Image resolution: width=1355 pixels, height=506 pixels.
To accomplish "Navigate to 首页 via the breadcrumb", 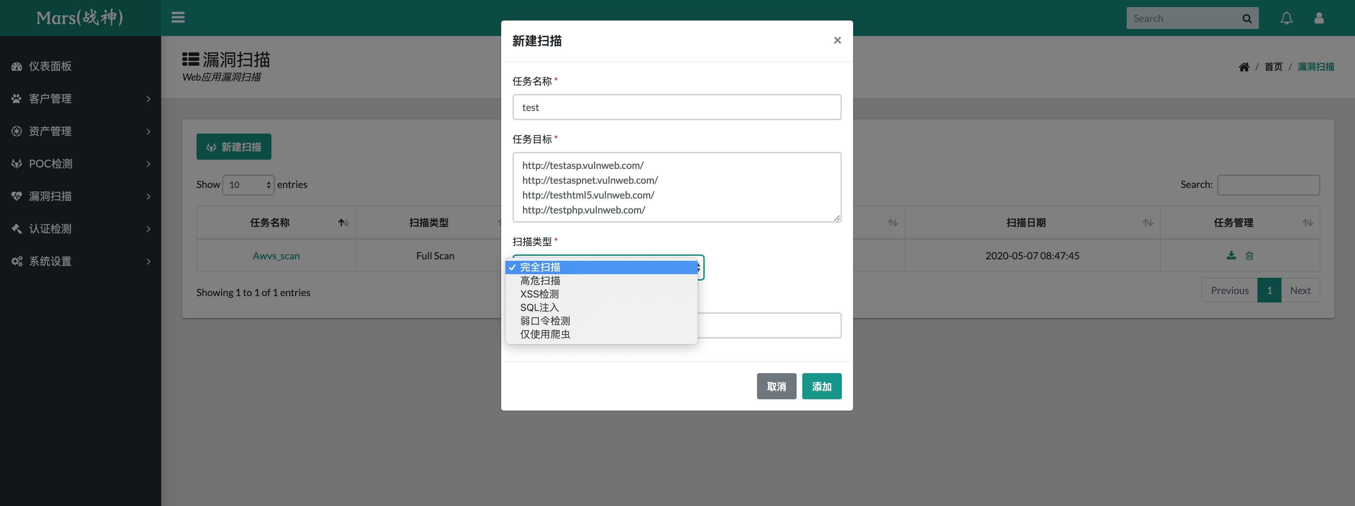I will pyautogui.click(x=1273, y=66).
